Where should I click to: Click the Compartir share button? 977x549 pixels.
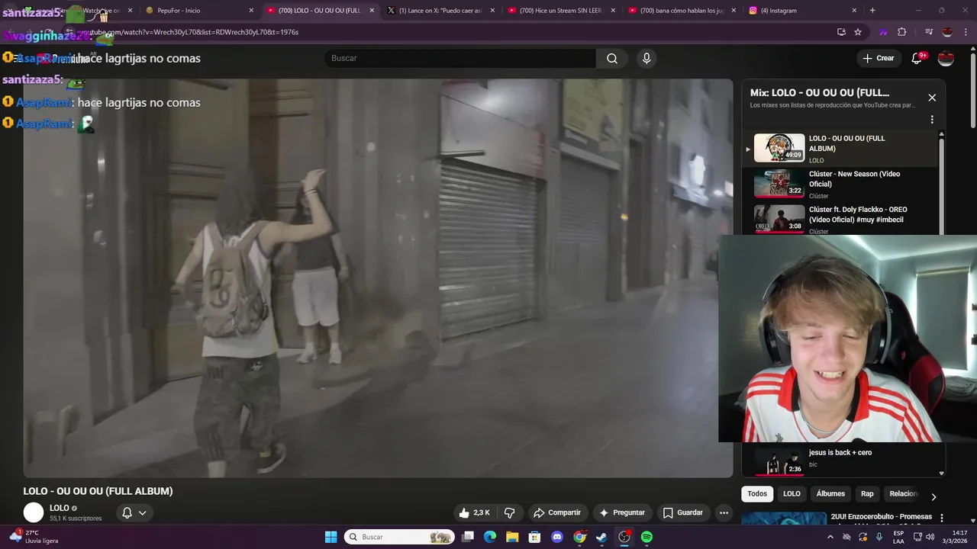click(x=557, y=513)
